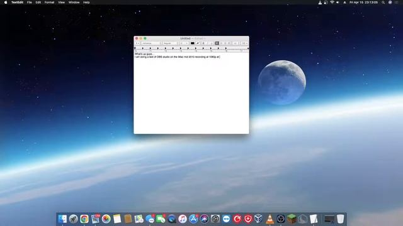Click the Wi-Fi status icon

tap(332, 3)
